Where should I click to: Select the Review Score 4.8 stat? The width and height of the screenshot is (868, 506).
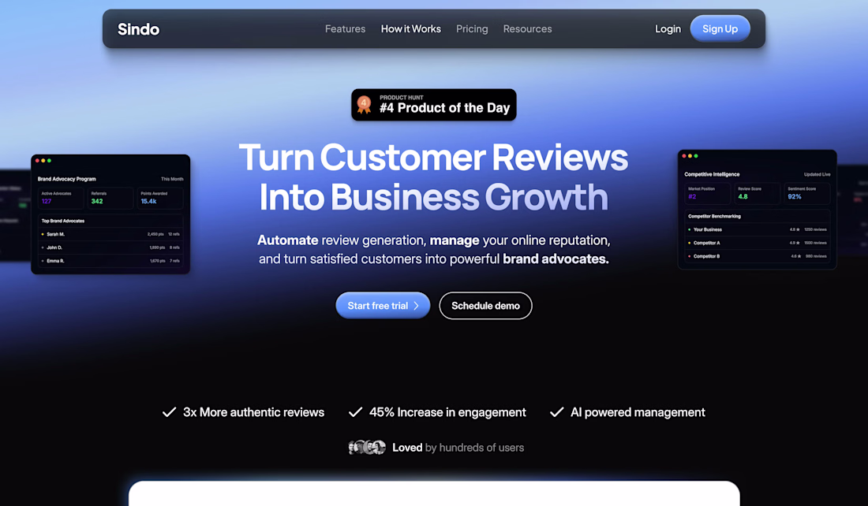point(757,194)
